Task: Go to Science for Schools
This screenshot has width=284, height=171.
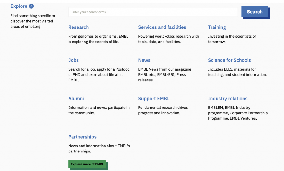Action: (x=229, y=60)
